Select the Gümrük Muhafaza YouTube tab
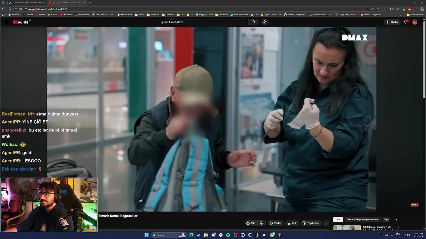 pos(67,3)
